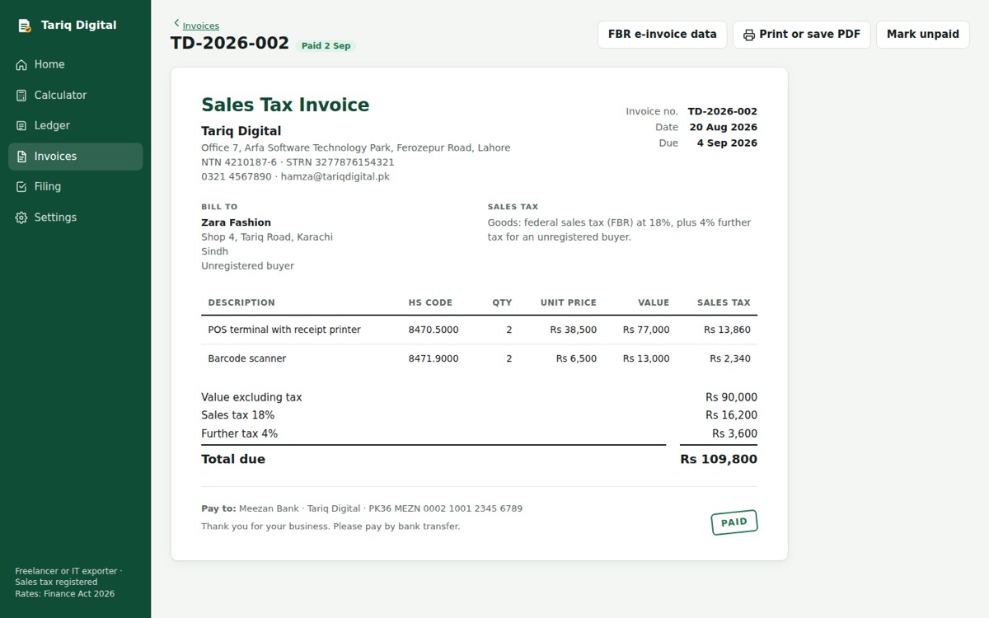Click the Value excluding tax label

[251, 397]
